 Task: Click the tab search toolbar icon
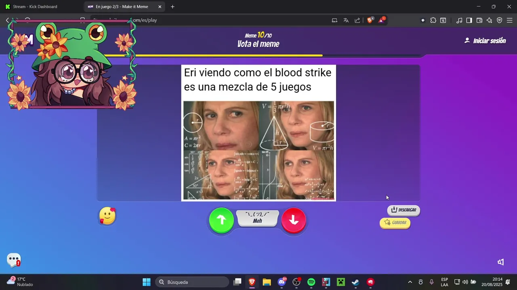tap(443, 20)
